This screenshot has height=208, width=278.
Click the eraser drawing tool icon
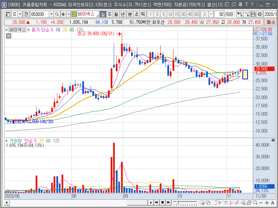pos(243,202)
